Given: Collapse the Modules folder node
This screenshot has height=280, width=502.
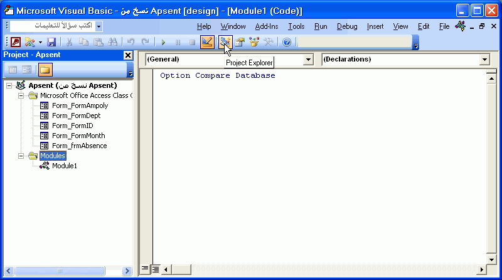Looking at the screenshot, I should (x=21, y=156).
